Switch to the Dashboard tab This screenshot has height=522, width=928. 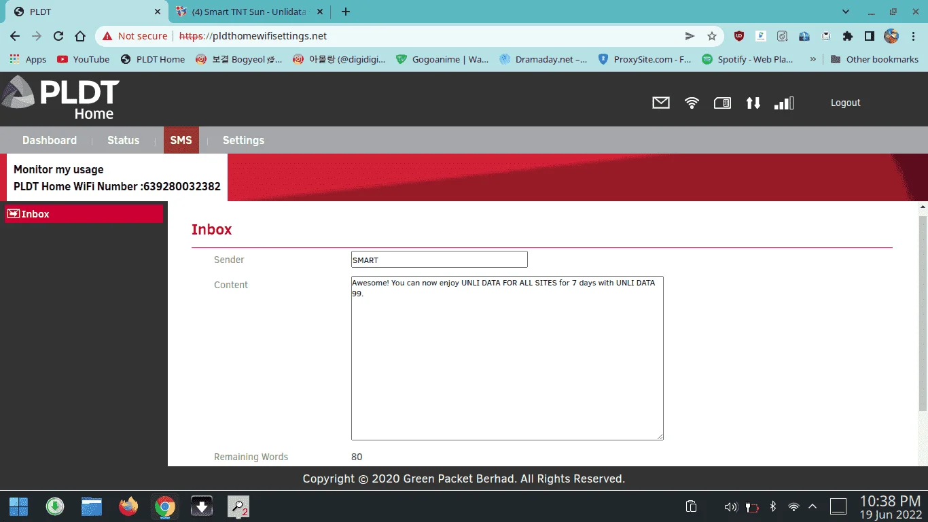(50, 140)
